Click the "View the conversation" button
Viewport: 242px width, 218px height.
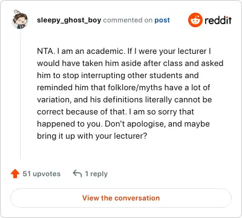click(x=121, y=198)
